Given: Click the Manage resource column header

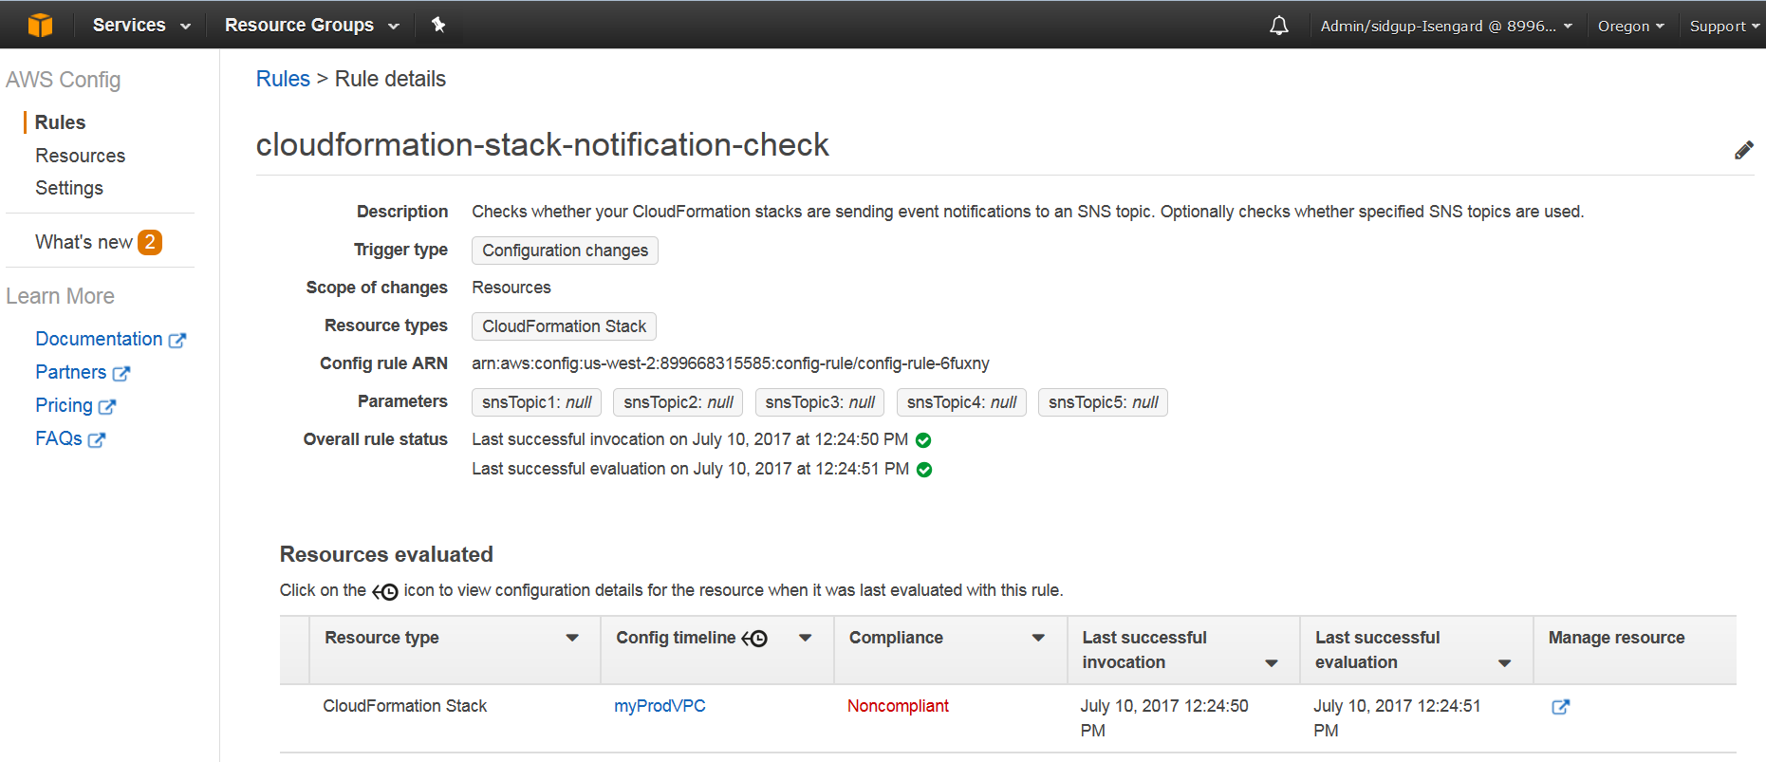Looking at the screenshot, I should click(x=1616, y=638).
